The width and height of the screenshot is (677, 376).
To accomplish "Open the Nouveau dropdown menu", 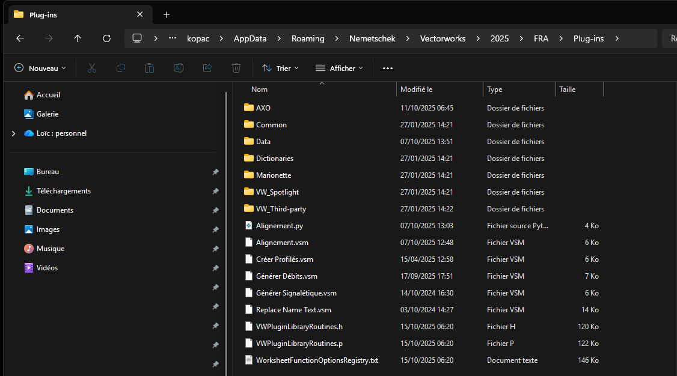I will (40, 68).
